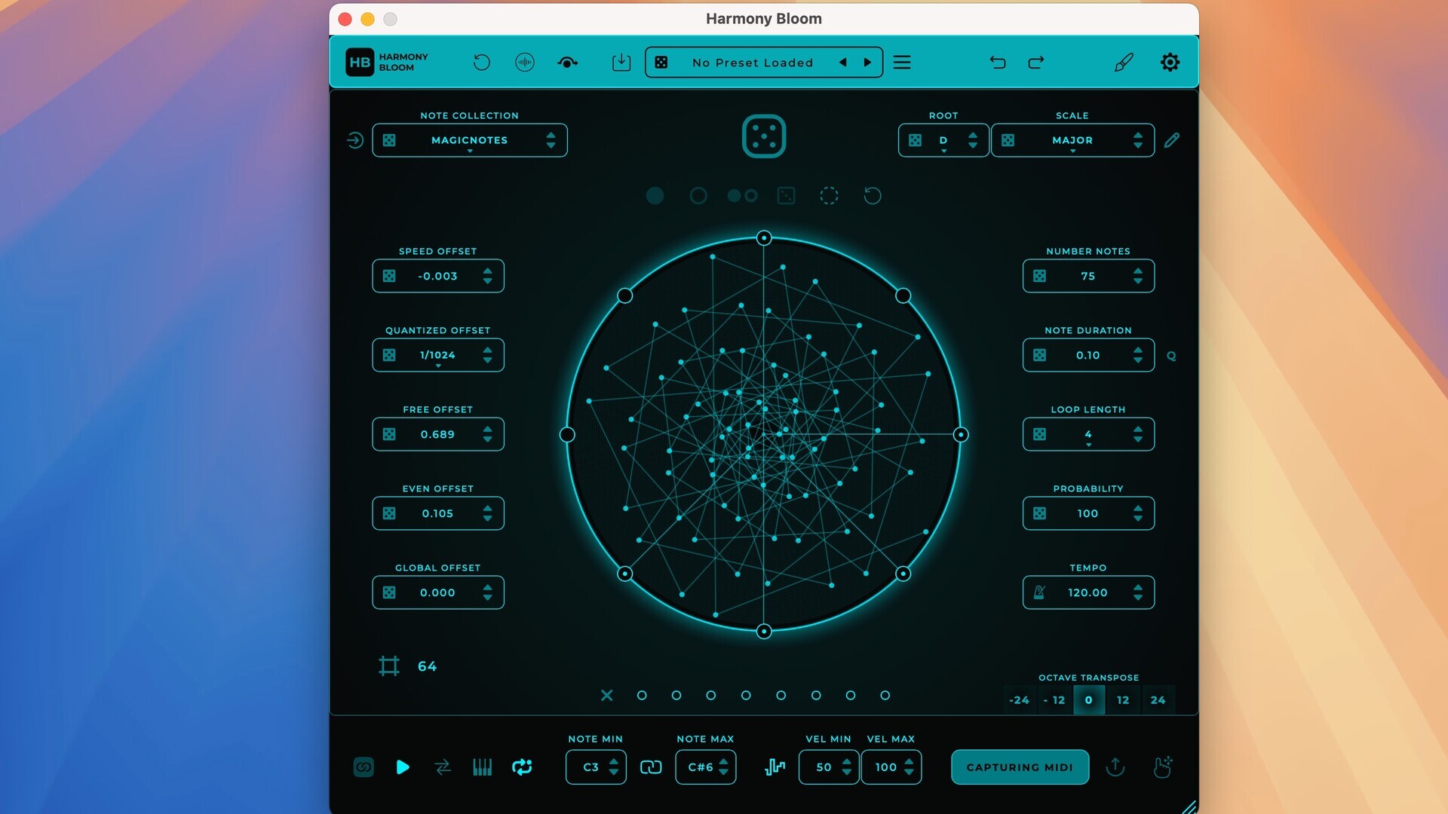Randomize preset with dice icon in preset bar
1448x814 pixels.
tap(661, 63)
